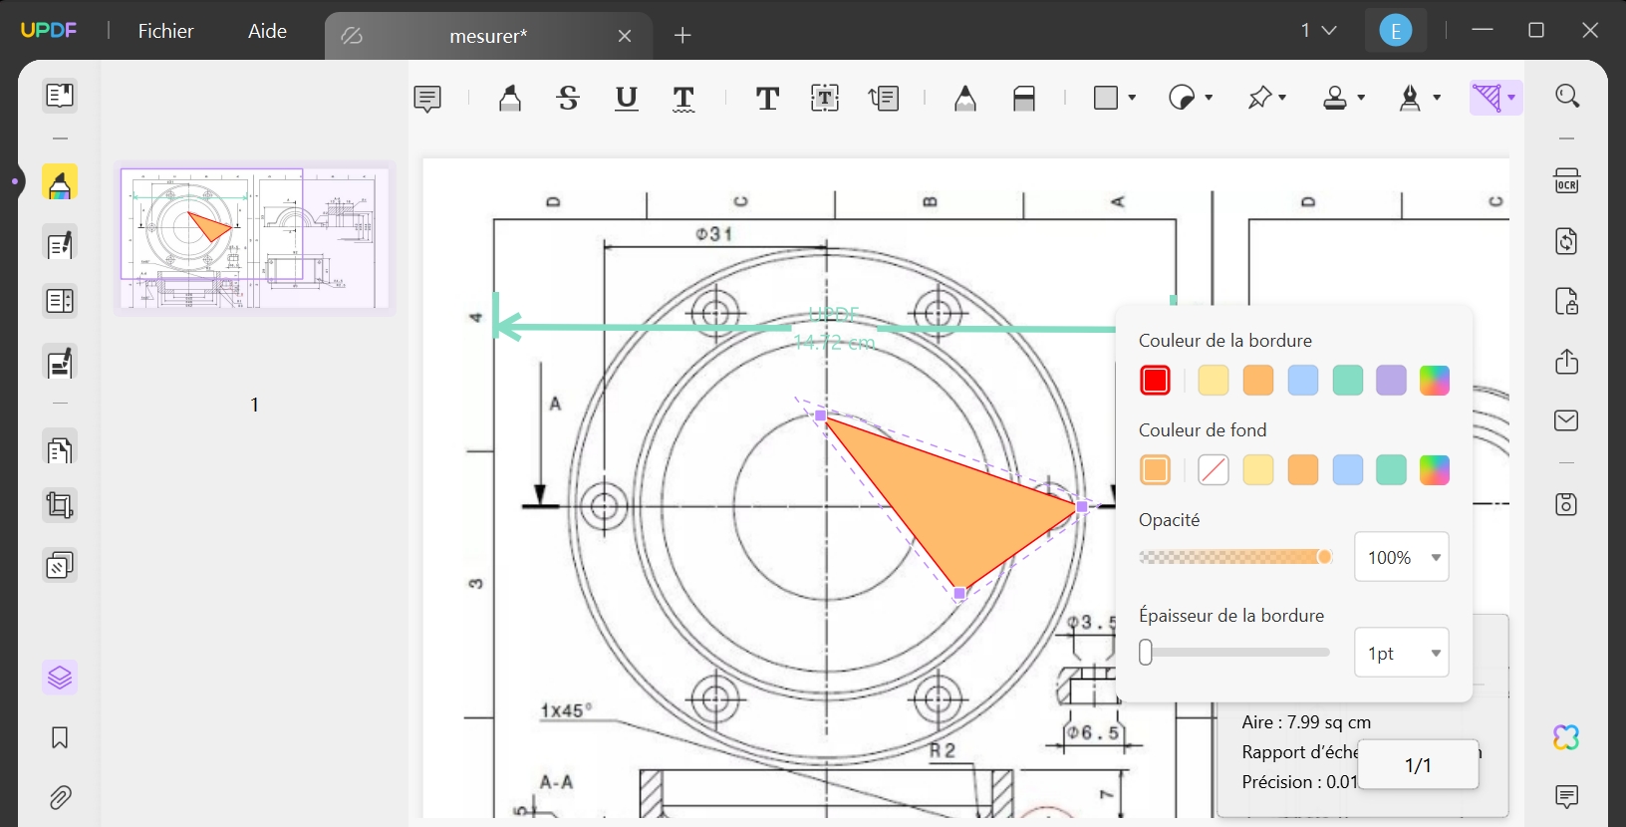Open the attachments paperclip panel
This screenshot has width=1626, height=827.
[x=60, y=798]
